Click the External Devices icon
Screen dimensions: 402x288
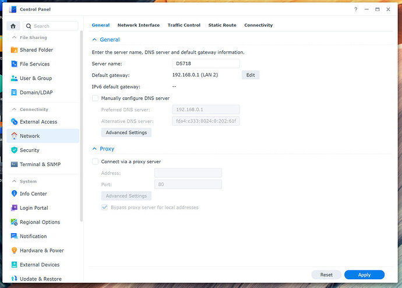(x=15, y=265)
